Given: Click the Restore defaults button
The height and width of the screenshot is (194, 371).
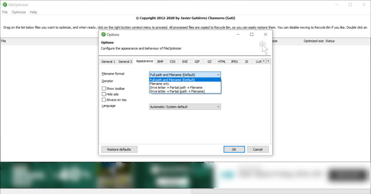Looking at the screenshot, I should [x=119, y=149].
